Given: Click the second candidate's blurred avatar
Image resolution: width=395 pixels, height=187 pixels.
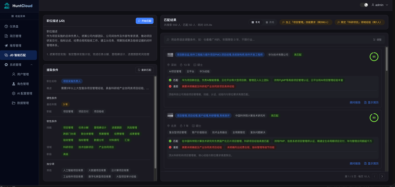Looking at the screenshot, I should pos(170,116).
